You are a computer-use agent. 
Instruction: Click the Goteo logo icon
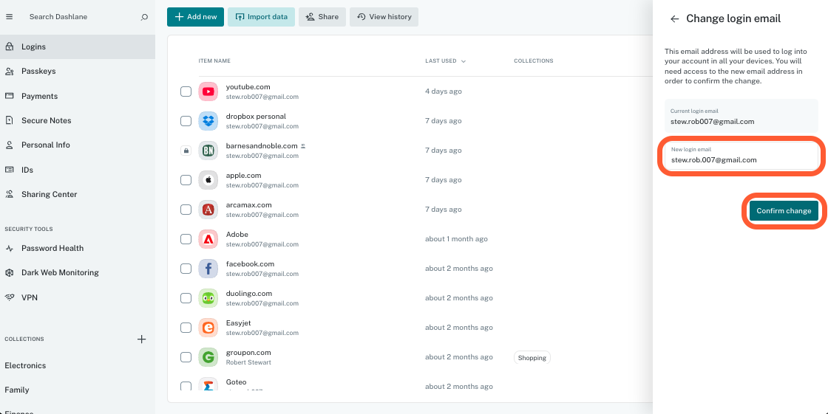coord(208,384)
